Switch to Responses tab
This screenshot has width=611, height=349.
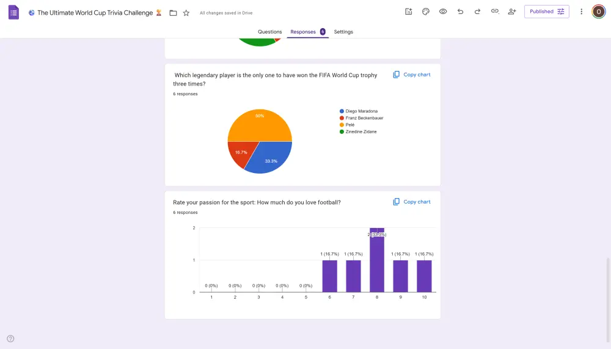[x=307, y=32]
